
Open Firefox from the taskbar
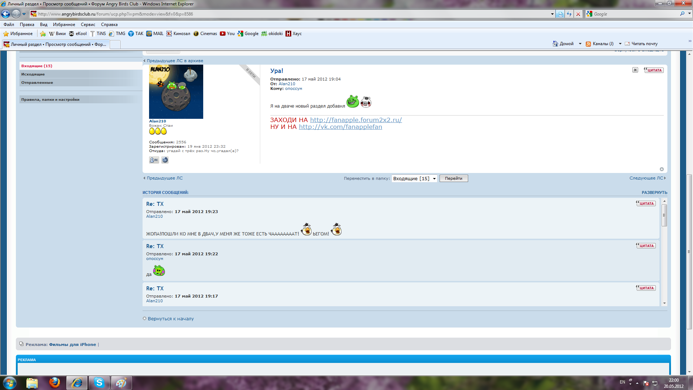click(55, 382)
